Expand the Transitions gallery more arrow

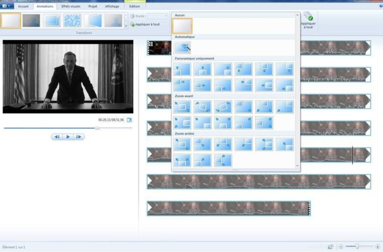126,26
